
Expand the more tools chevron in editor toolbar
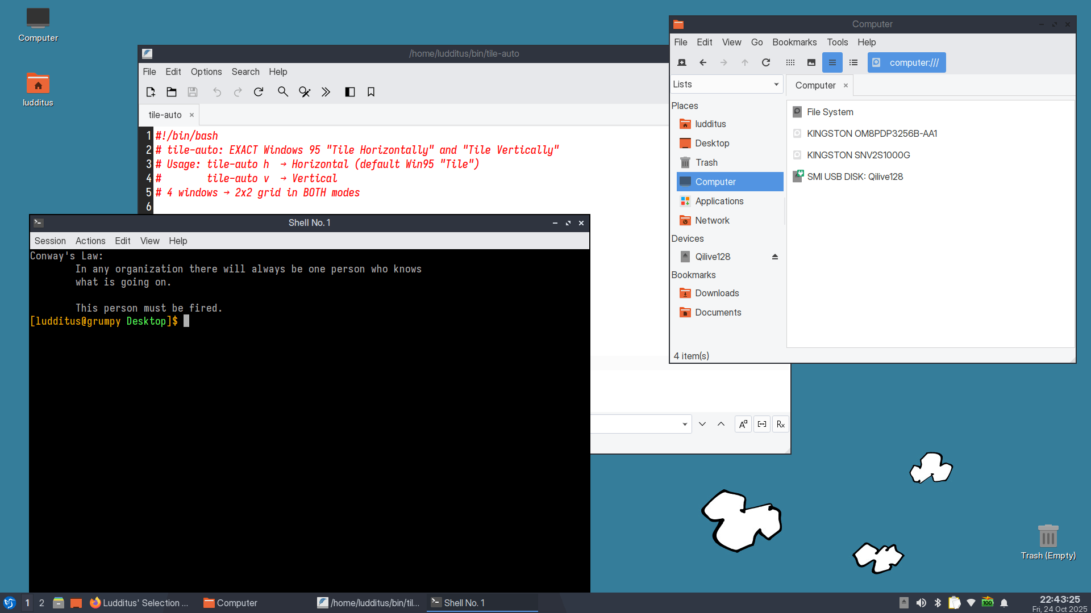[x=326, y=92]
